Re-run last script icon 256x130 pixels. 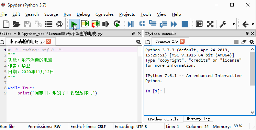pyautogui.click(x=117, y=24)
